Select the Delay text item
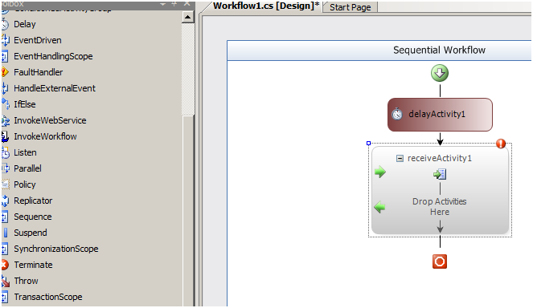This screenshot has width=533, height=308. click(x=25, y=24)
